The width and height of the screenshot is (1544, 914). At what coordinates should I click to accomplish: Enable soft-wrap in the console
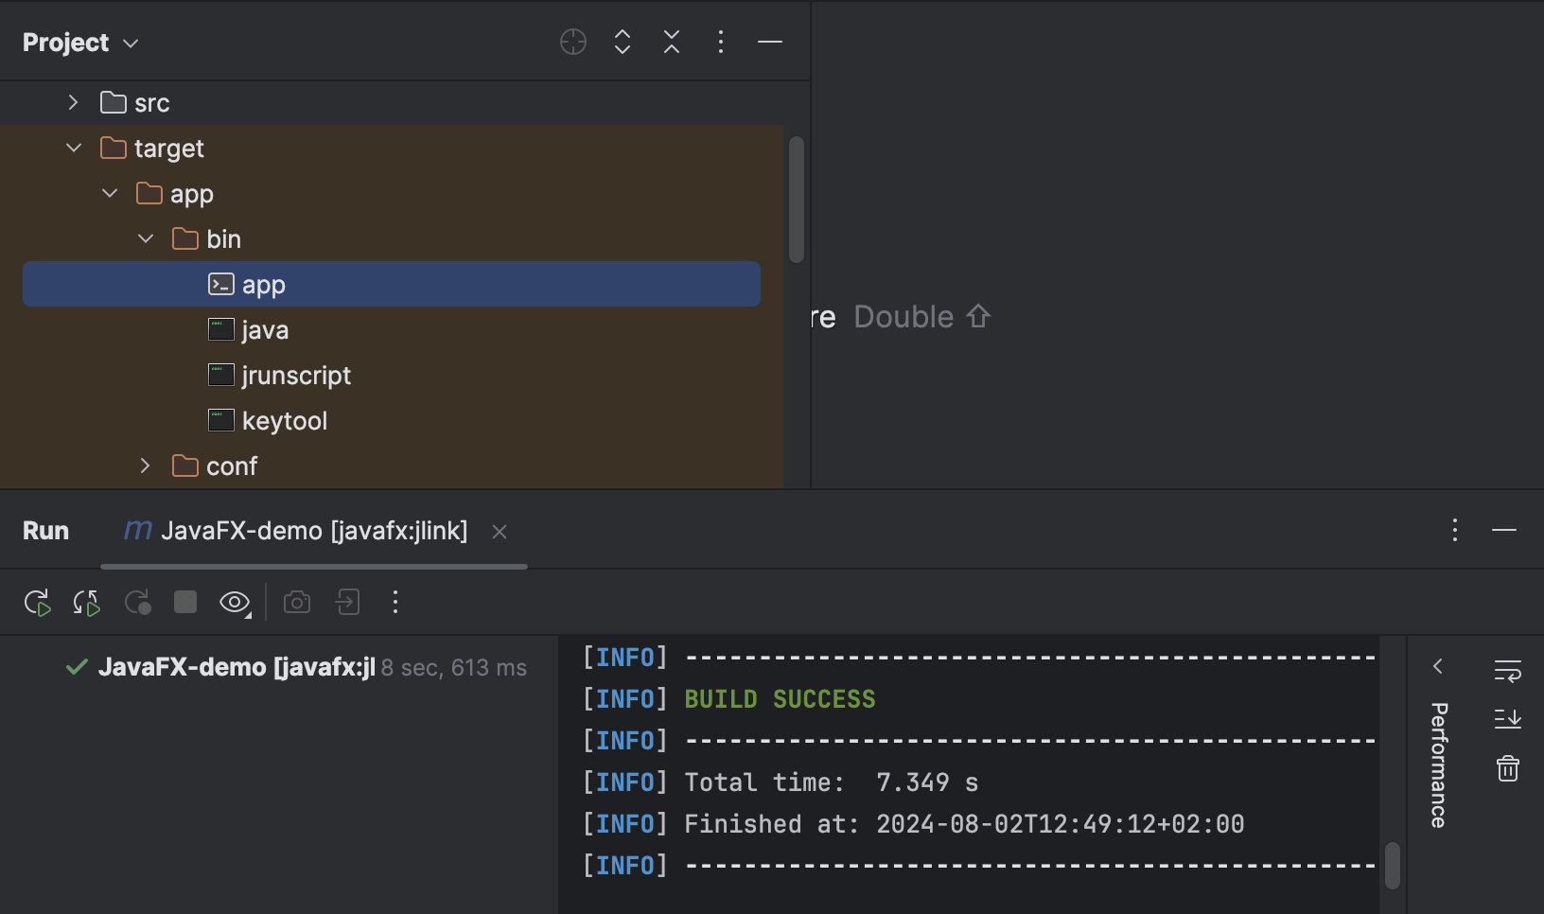pos(1508,670)
